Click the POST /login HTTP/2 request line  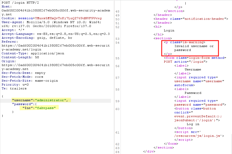tap(20, 3)
